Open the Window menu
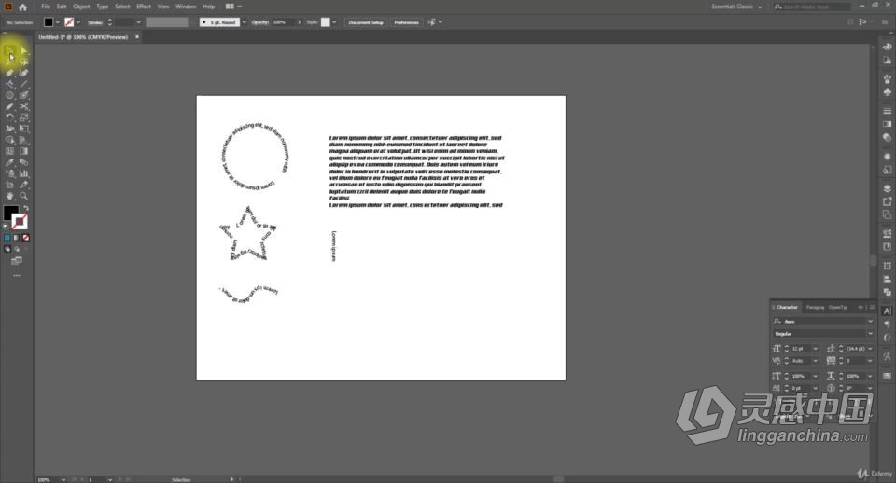The height and width of the screenshot is (483, 896). pyautogui.click(x=186, y=7)
